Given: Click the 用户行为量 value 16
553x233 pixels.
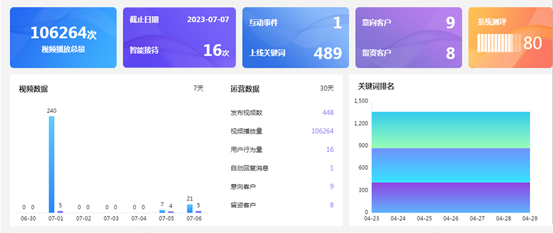Looking at the screenshot, I should click(330, 150).
